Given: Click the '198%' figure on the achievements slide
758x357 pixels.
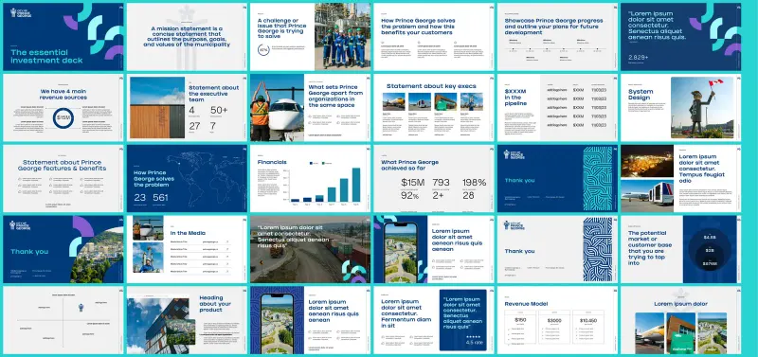Looking at the screenshot, I should pyautogui.click(x=475, y=182).
